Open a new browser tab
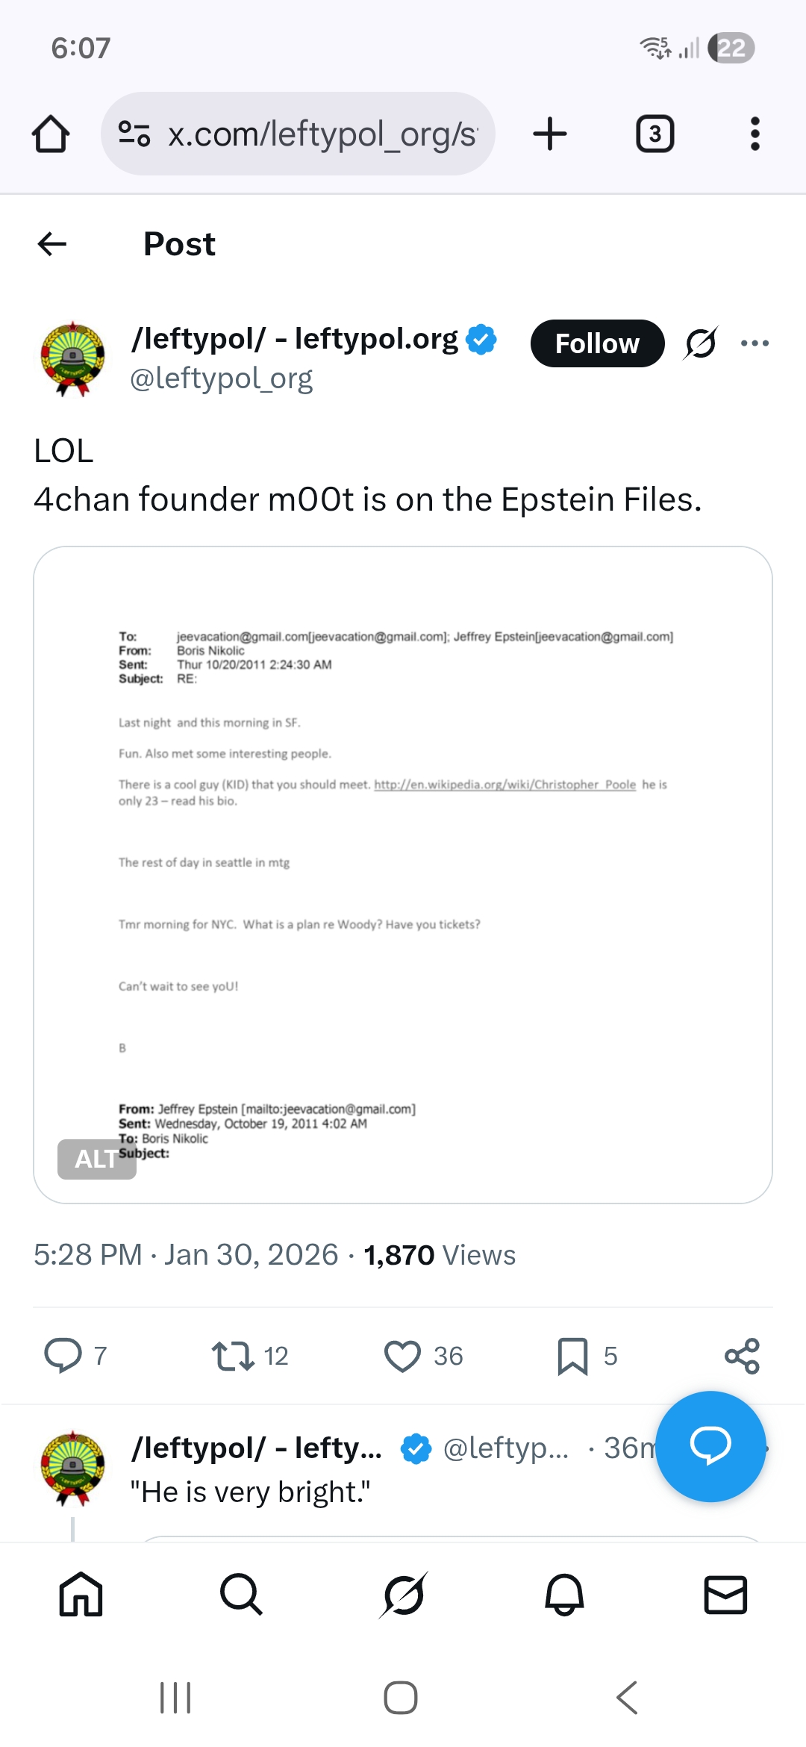 tap(550, 134)
